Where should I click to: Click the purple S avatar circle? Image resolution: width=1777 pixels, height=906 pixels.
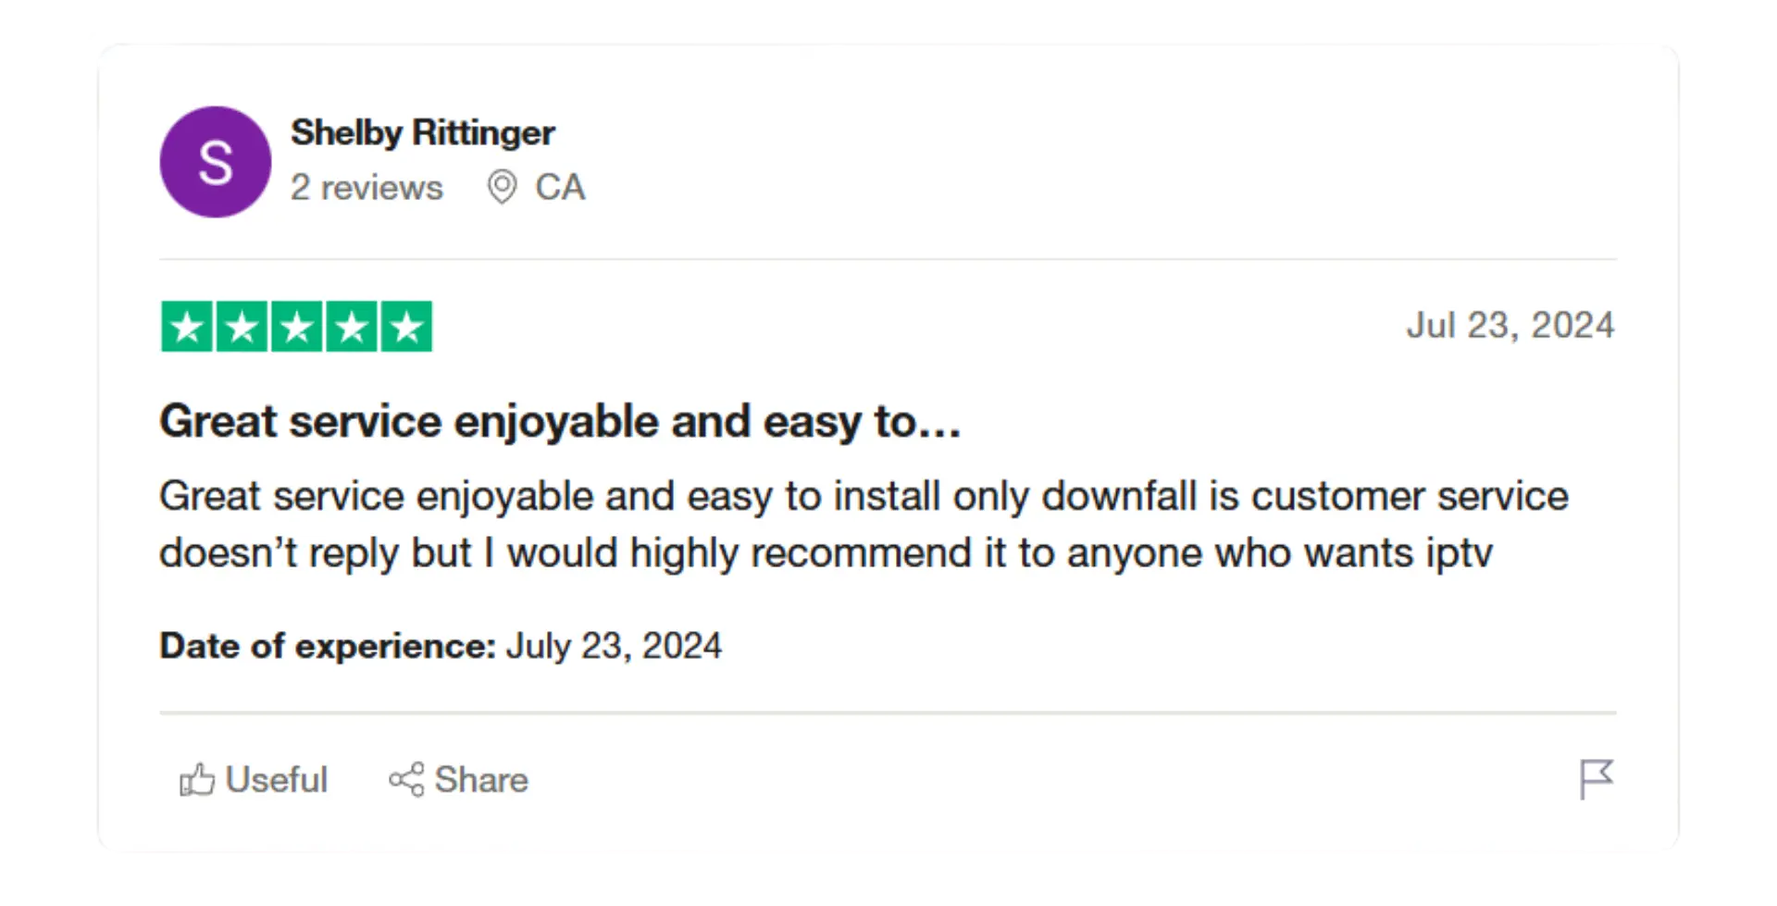coord(216,162)
